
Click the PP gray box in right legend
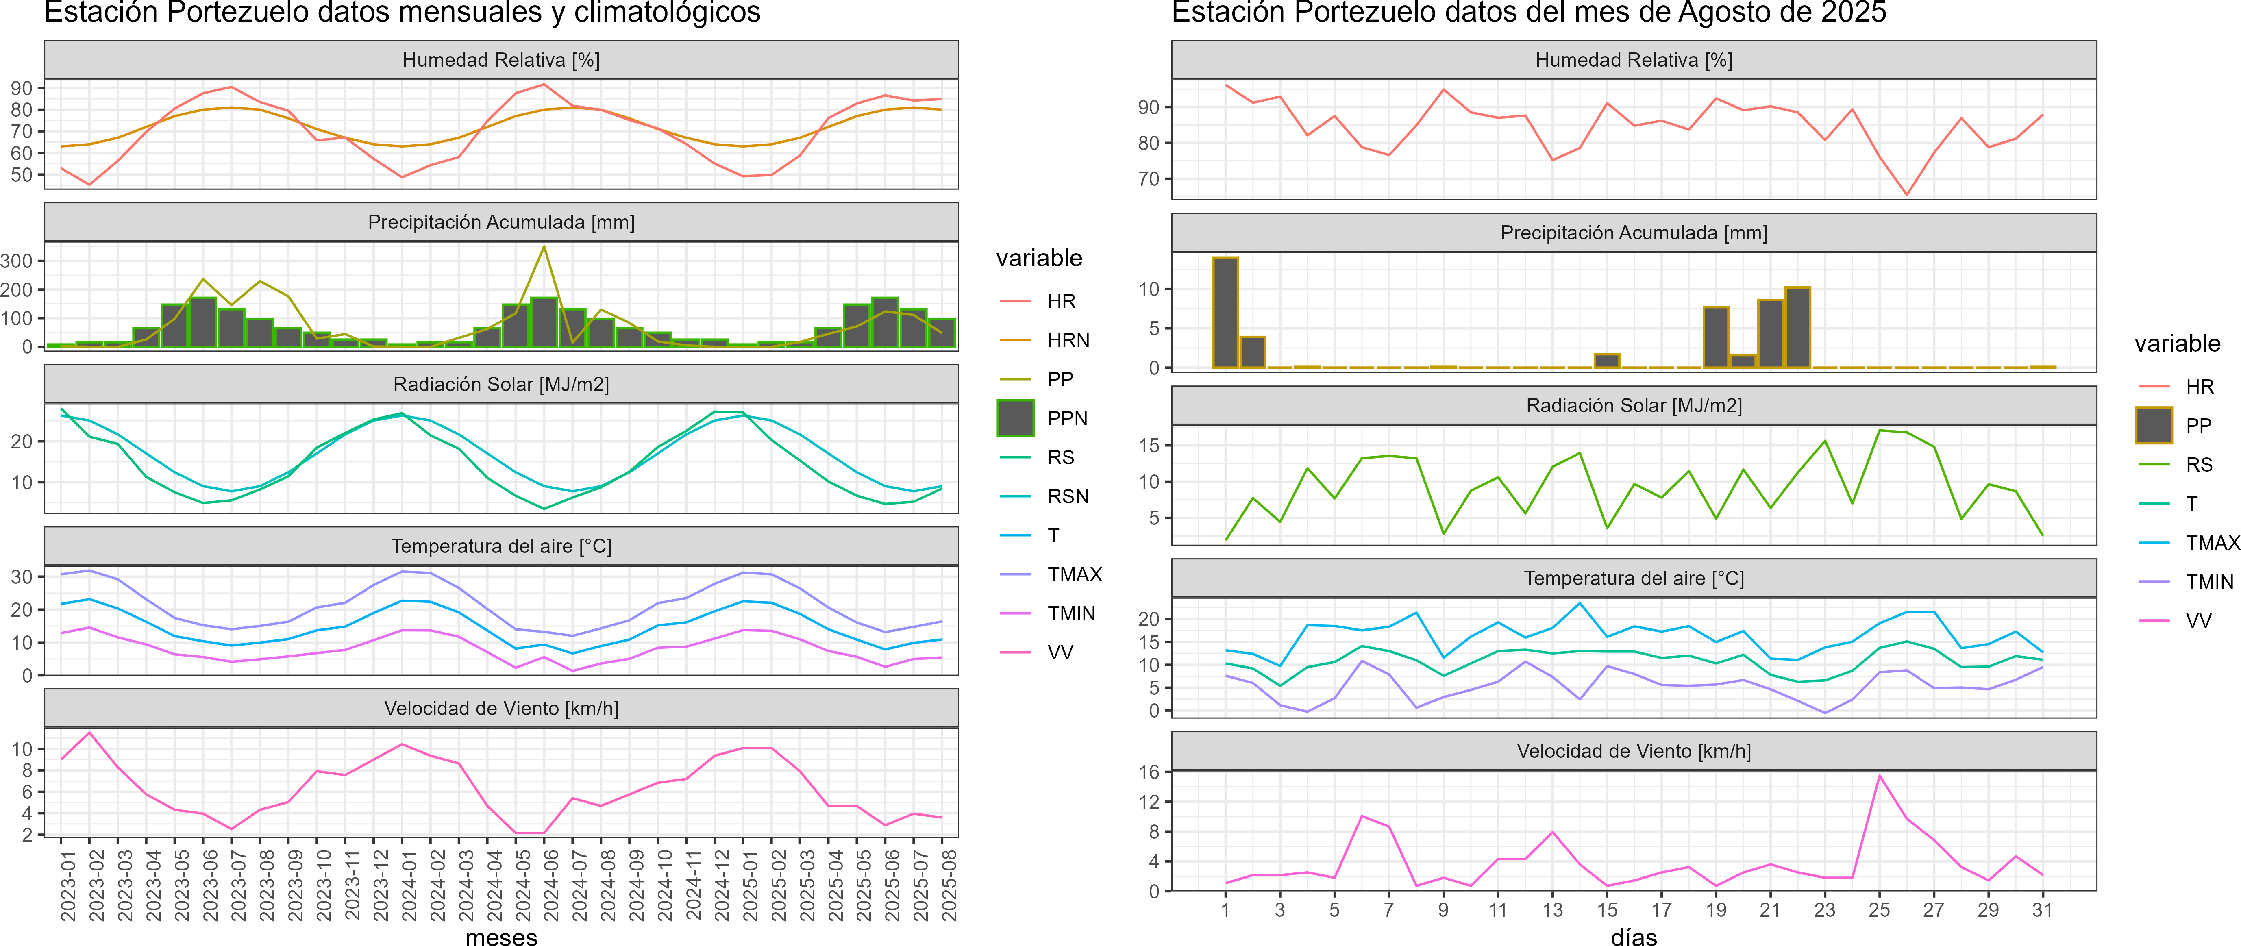pyautogui.click(x=2153, y=426)
